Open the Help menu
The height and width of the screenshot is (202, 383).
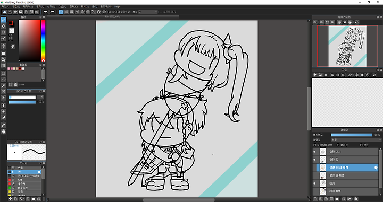[x=117, y=7]
